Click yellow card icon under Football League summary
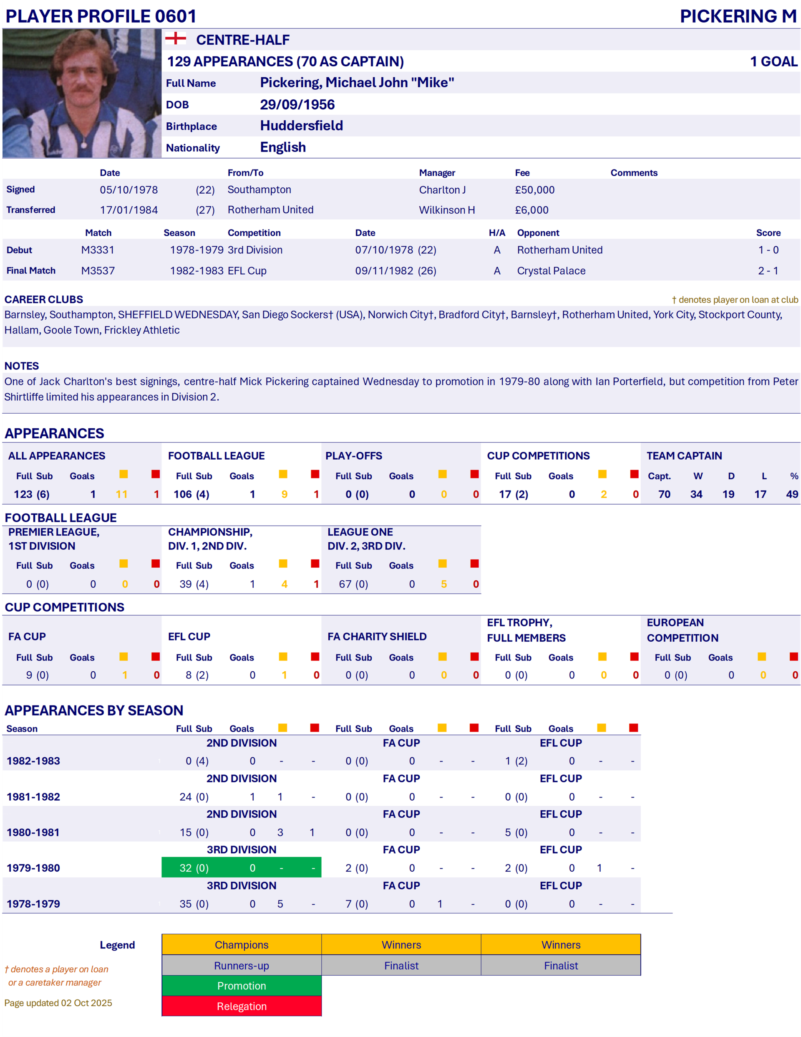801x1037 pixels. click(283, 474)
